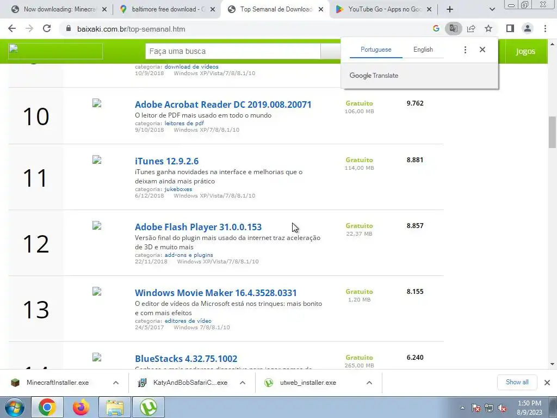Open the editores de vídeo category

188,321
